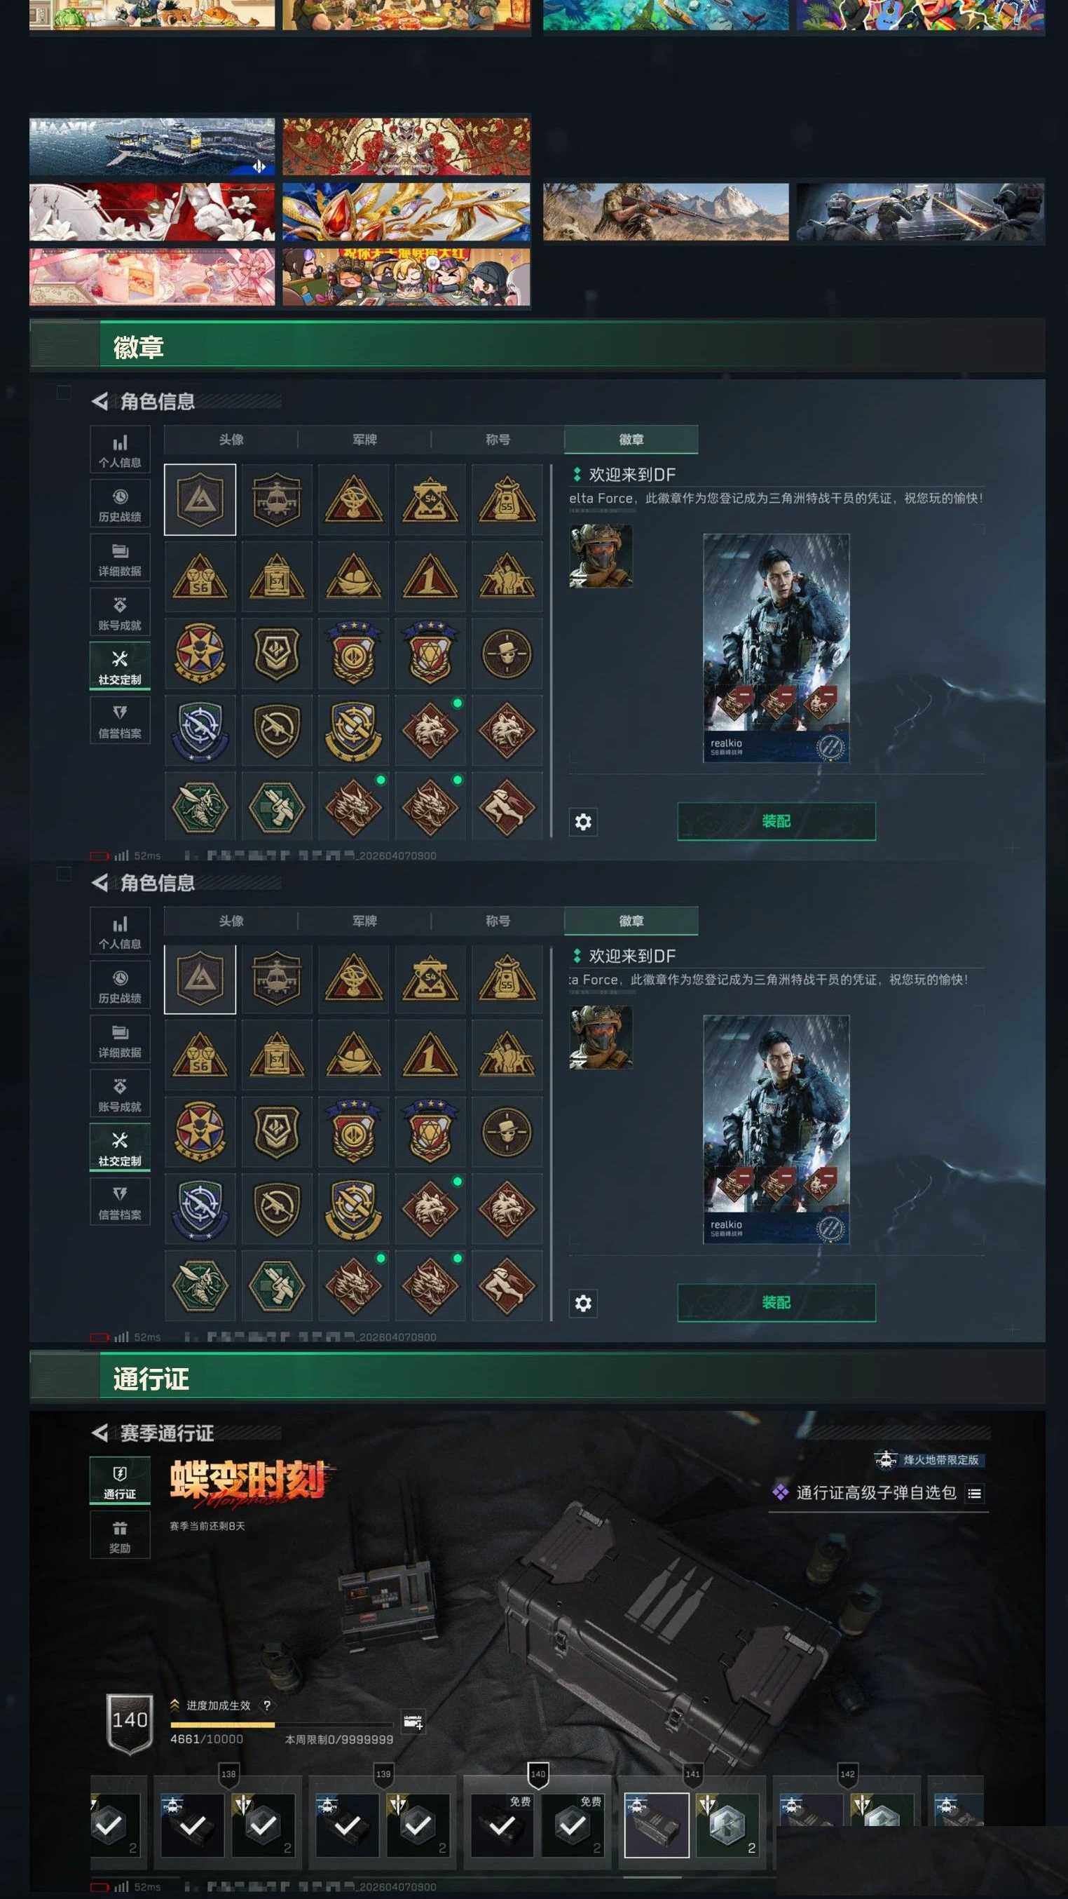
Task: Go back using the arrow beside 赛季通行证
Action: coord(100,1433)
